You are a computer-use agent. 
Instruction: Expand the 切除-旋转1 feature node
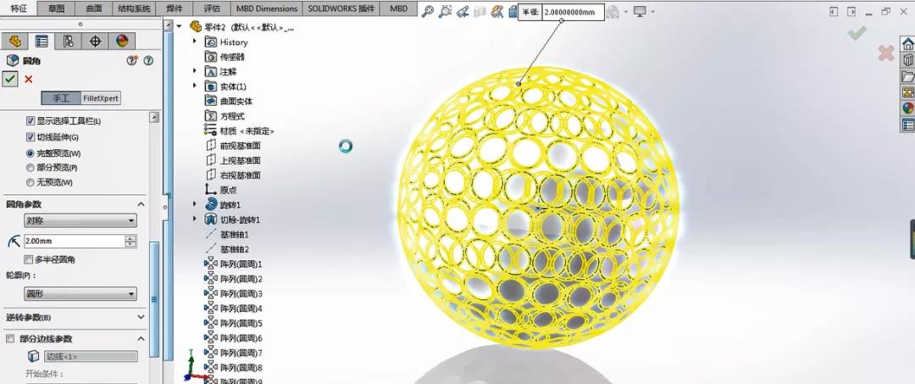pos(195,220)
